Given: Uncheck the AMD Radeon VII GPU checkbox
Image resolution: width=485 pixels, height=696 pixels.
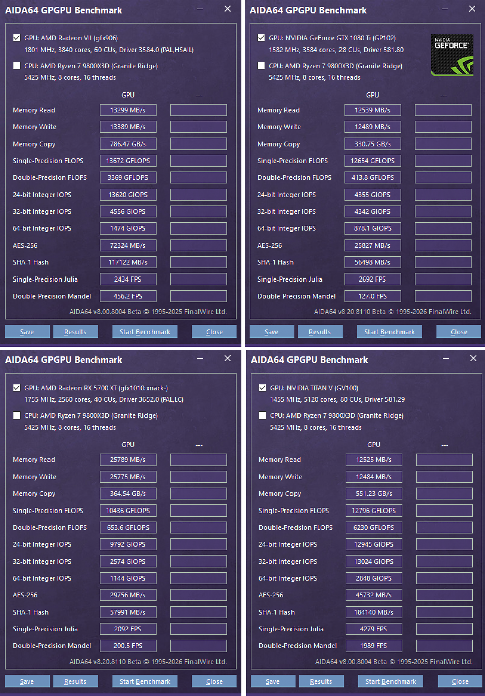Looking at the screenshot, I should tap(17, 38).
